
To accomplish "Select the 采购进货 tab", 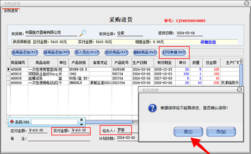I will pyautogui.click(x=11, y=10).
